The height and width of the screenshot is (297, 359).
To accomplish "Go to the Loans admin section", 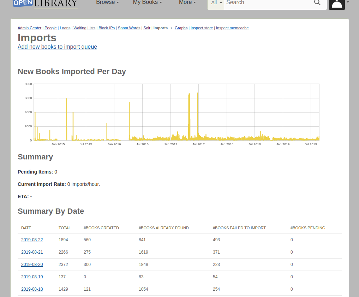I will 65,28.
